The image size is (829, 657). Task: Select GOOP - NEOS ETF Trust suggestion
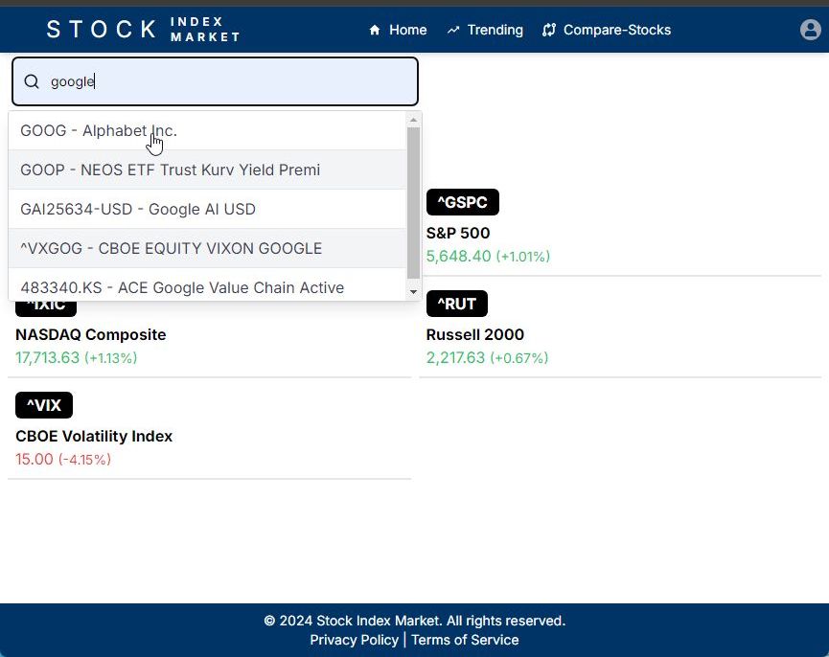tap(207, 170)
